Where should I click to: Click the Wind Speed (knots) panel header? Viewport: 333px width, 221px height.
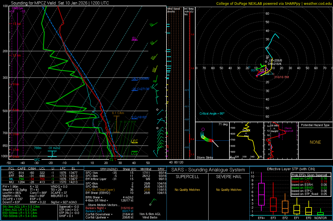click(174, 10)
